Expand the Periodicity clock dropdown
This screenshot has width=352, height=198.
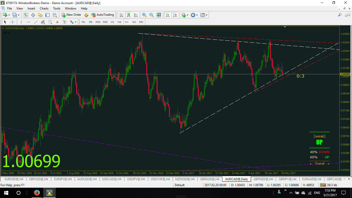click(x=194, y=15)
